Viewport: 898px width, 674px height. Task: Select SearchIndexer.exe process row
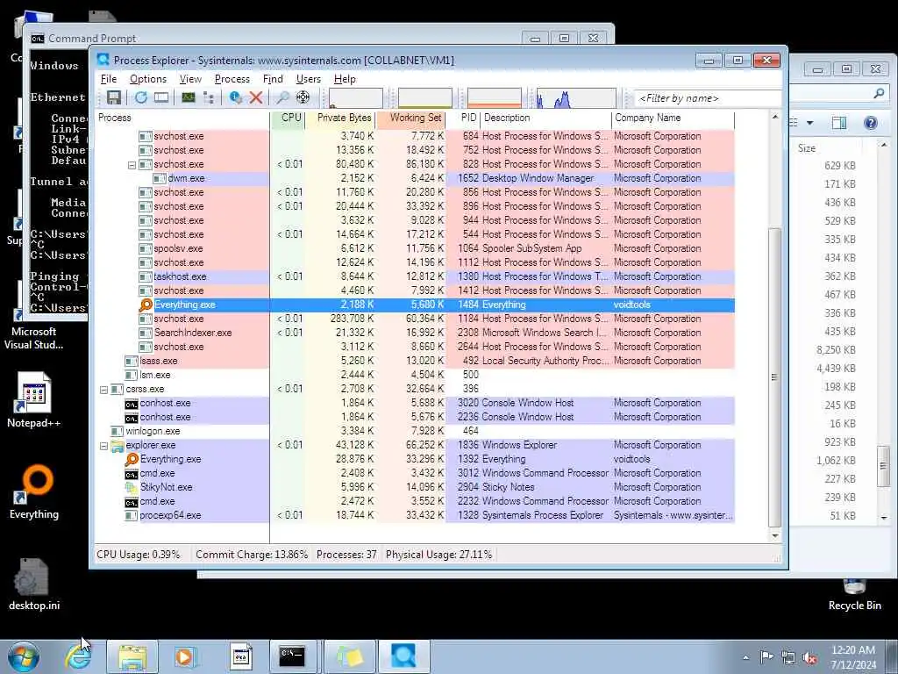(415, 333)
